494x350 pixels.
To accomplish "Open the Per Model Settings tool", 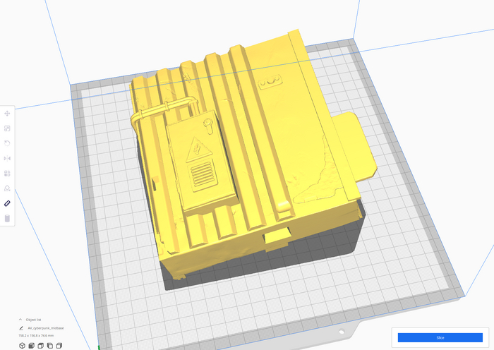I will [x=7, y=174].
